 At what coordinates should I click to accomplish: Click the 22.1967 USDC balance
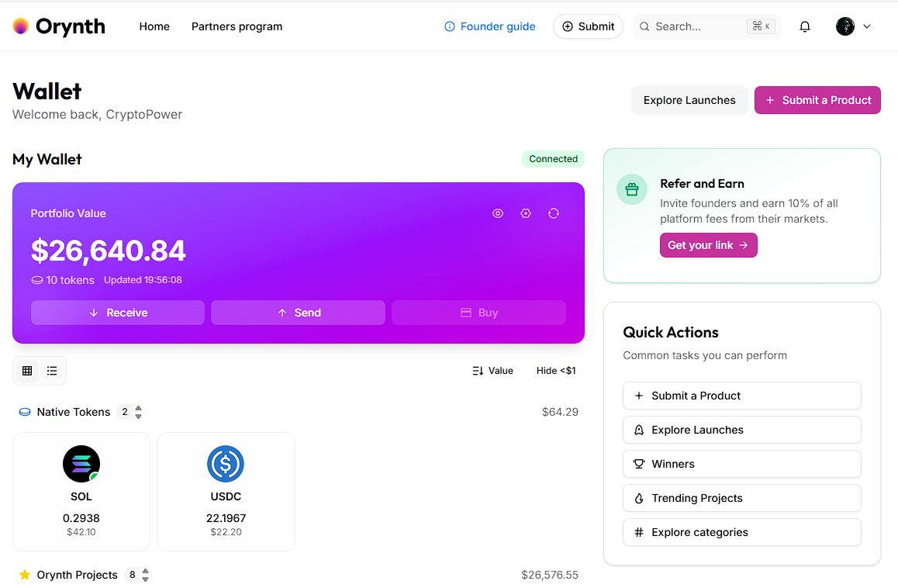226,518
